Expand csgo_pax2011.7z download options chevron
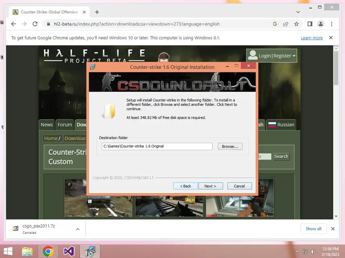 [78, 229]
